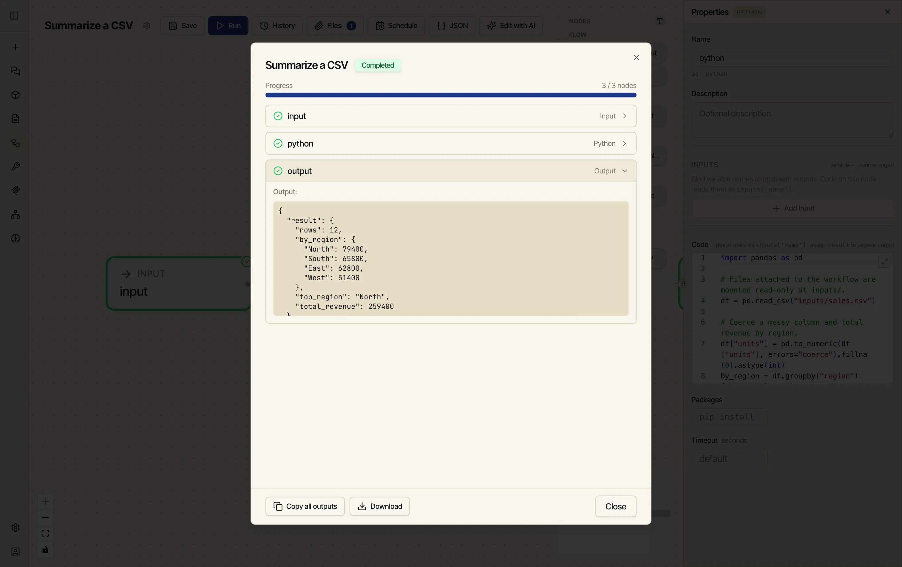Screen dimensions: 902x567
Task: Edit the node Name field
Action: (x=793, y=58)
